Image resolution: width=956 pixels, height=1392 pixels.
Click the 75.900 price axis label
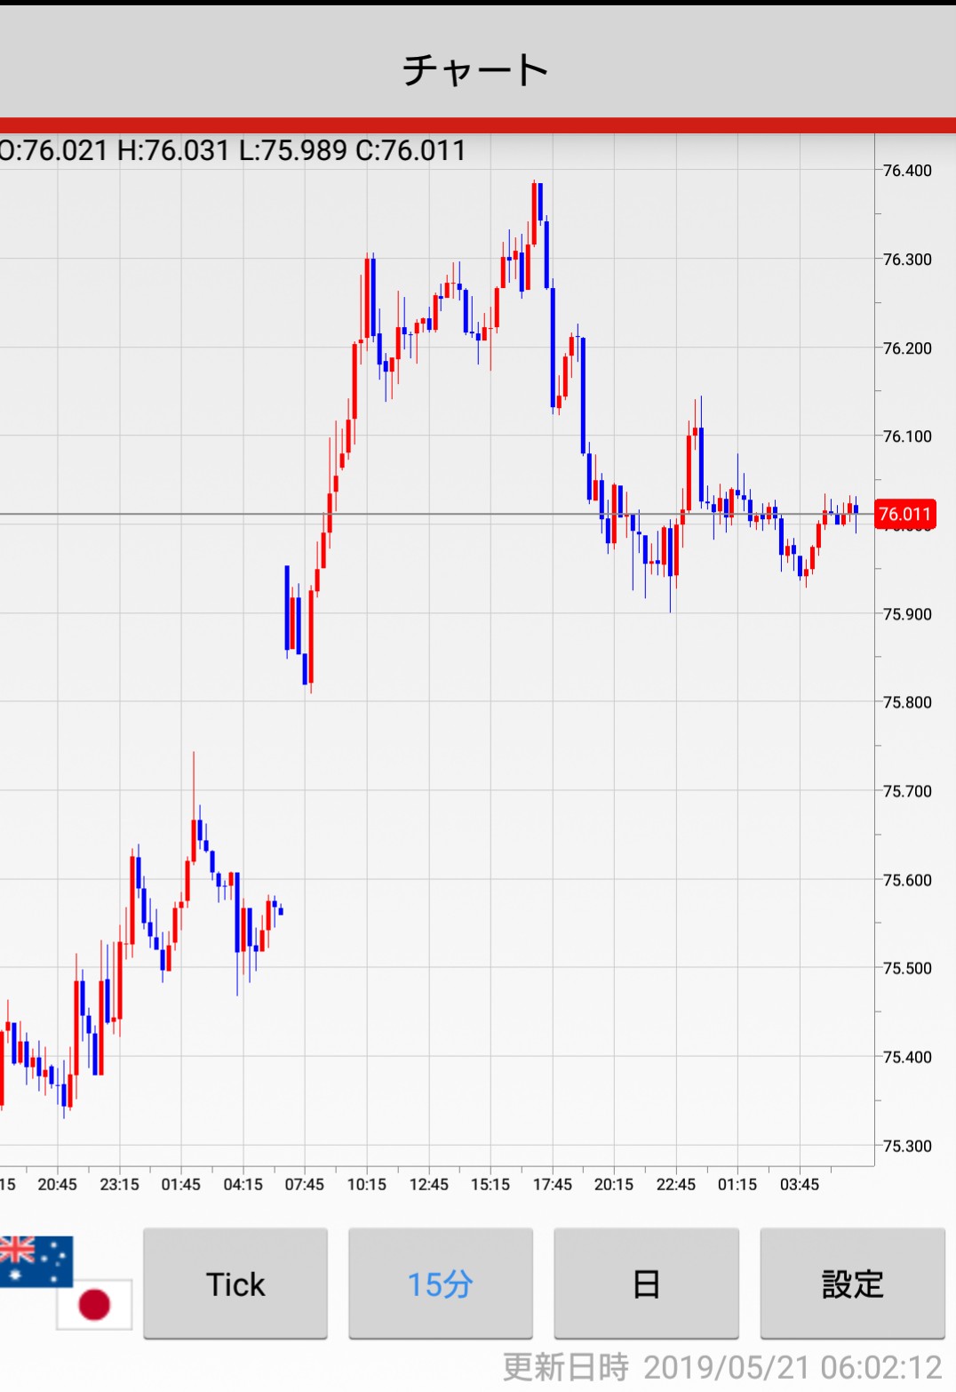tap(907, 614)
